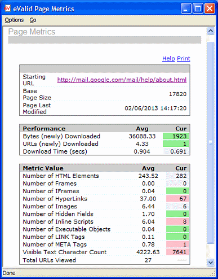
Task: Click the Hidden Fields average 1.70
Action: [x=148, y=214]
